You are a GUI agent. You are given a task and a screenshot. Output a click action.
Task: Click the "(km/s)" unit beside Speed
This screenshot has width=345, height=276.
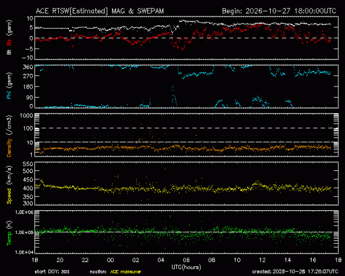coord(9,175)
